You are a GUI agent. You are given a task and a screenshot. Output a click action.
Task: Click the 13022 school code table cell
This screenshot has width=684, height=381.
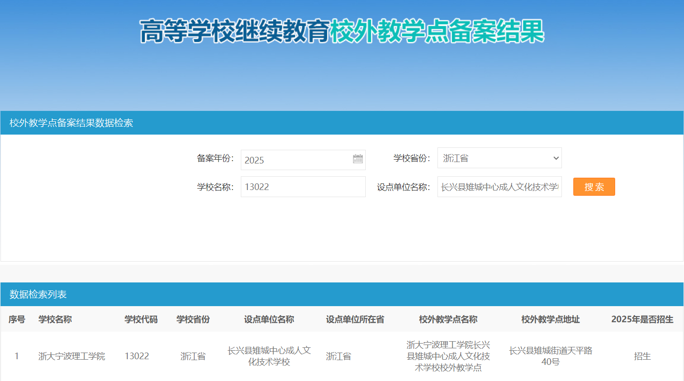137,356
